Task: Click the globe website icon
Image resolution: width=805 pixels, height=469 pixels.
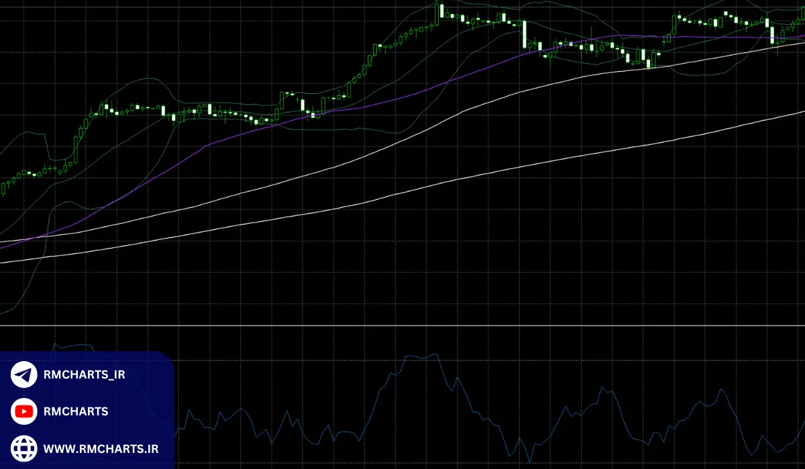Action: [x=24, y=448]
